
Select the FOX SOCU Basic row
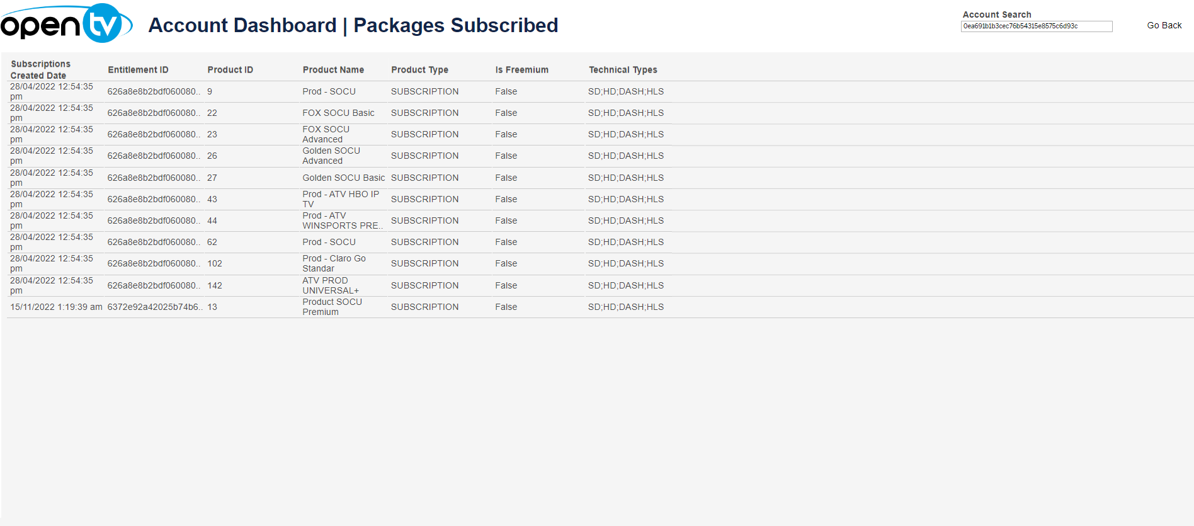pos(338,113)
